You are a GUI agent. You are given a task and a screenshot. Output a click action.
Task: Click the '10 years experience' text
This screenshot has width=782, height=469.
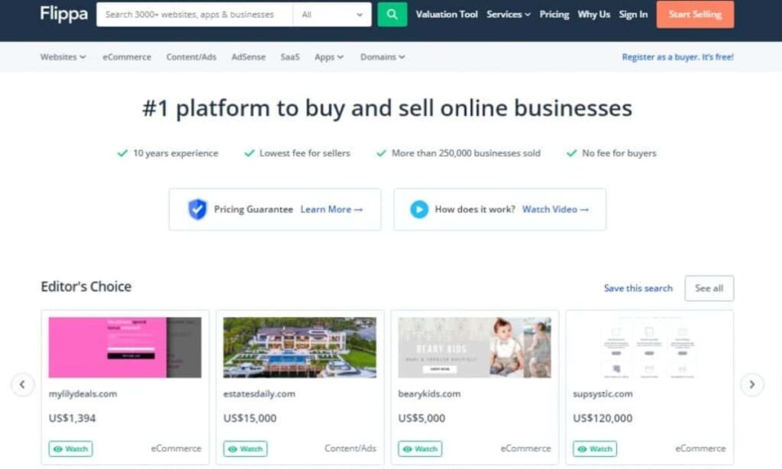tap(176, 153)
